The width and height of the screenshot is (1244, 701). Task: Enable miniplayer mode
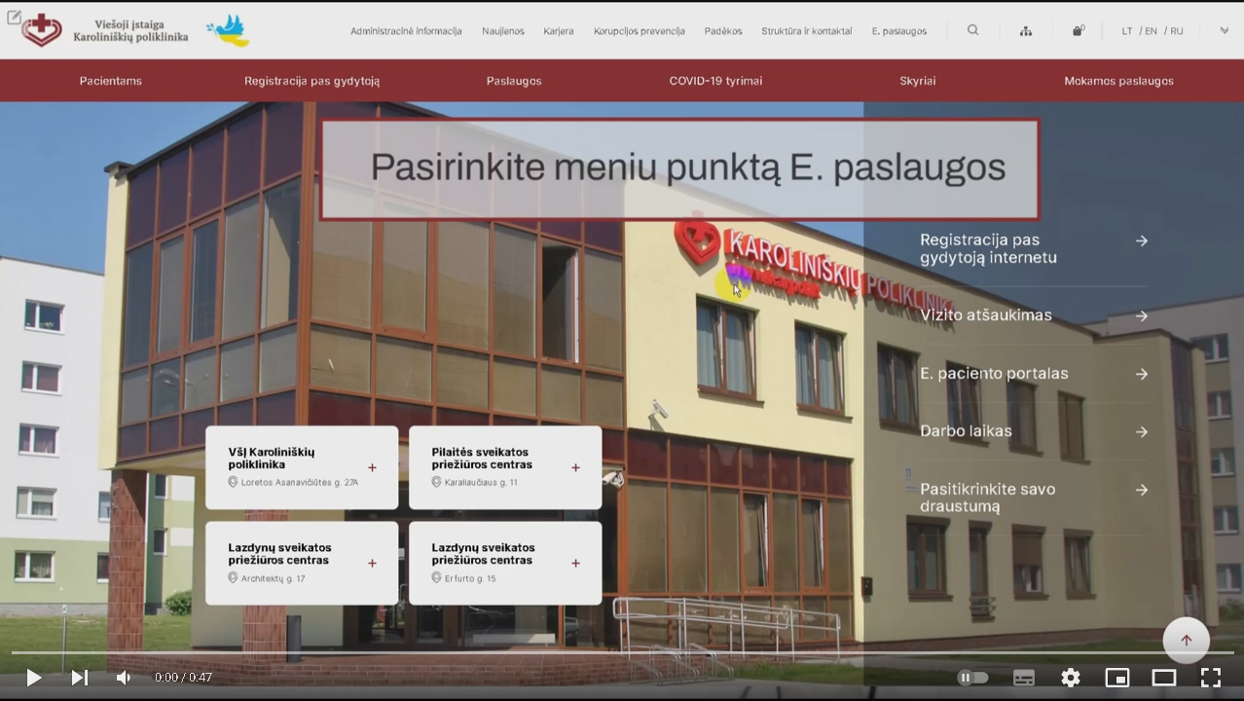pyautogui.click(x=1117, y=678)
